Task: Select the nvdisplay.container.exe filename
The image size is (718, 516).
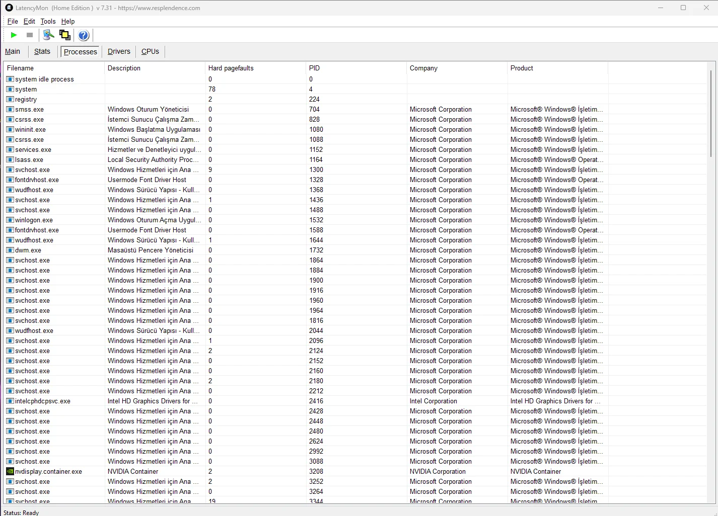Action: tap(48, 471)
